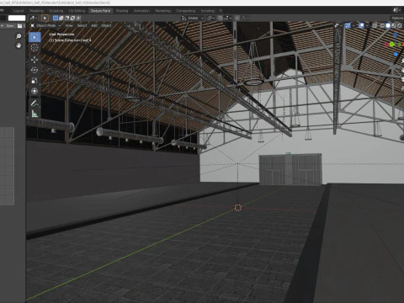This screenshot has width=404, height=303.
Task: Select the Move tool
Action: (x=35, y=60)
